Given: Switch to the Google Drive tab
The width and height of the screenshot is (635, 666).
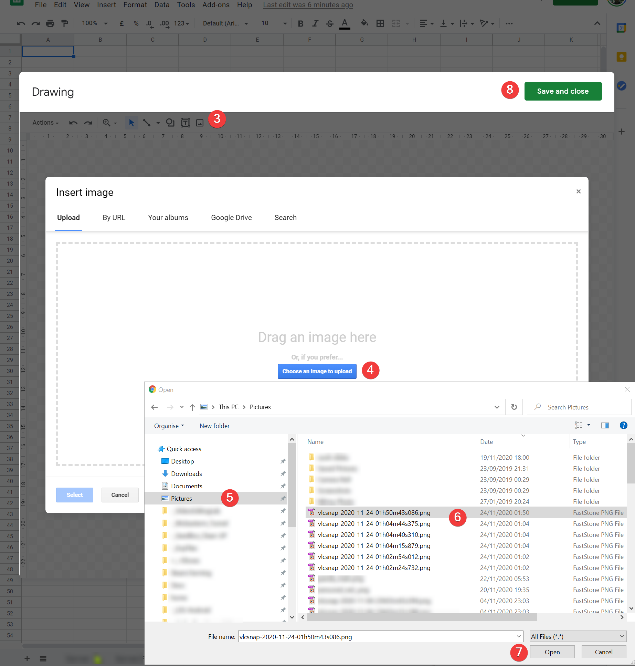Looking at the screenshot, I should [x=231, y=218].
